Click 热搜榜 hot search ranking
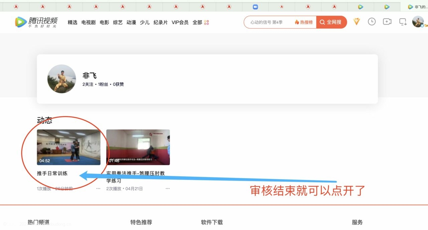The height and width of the screenshot is (230, 428). point(304,22)
